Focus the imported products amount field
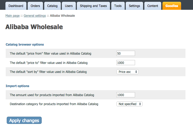Image resolution: width=193 pixels, height=136 pixels. (x=126, y=95)
